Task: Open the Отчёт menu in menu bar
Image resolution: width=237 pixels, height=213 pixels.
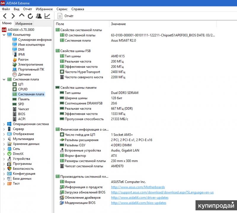Action: [x=28, y=9]
